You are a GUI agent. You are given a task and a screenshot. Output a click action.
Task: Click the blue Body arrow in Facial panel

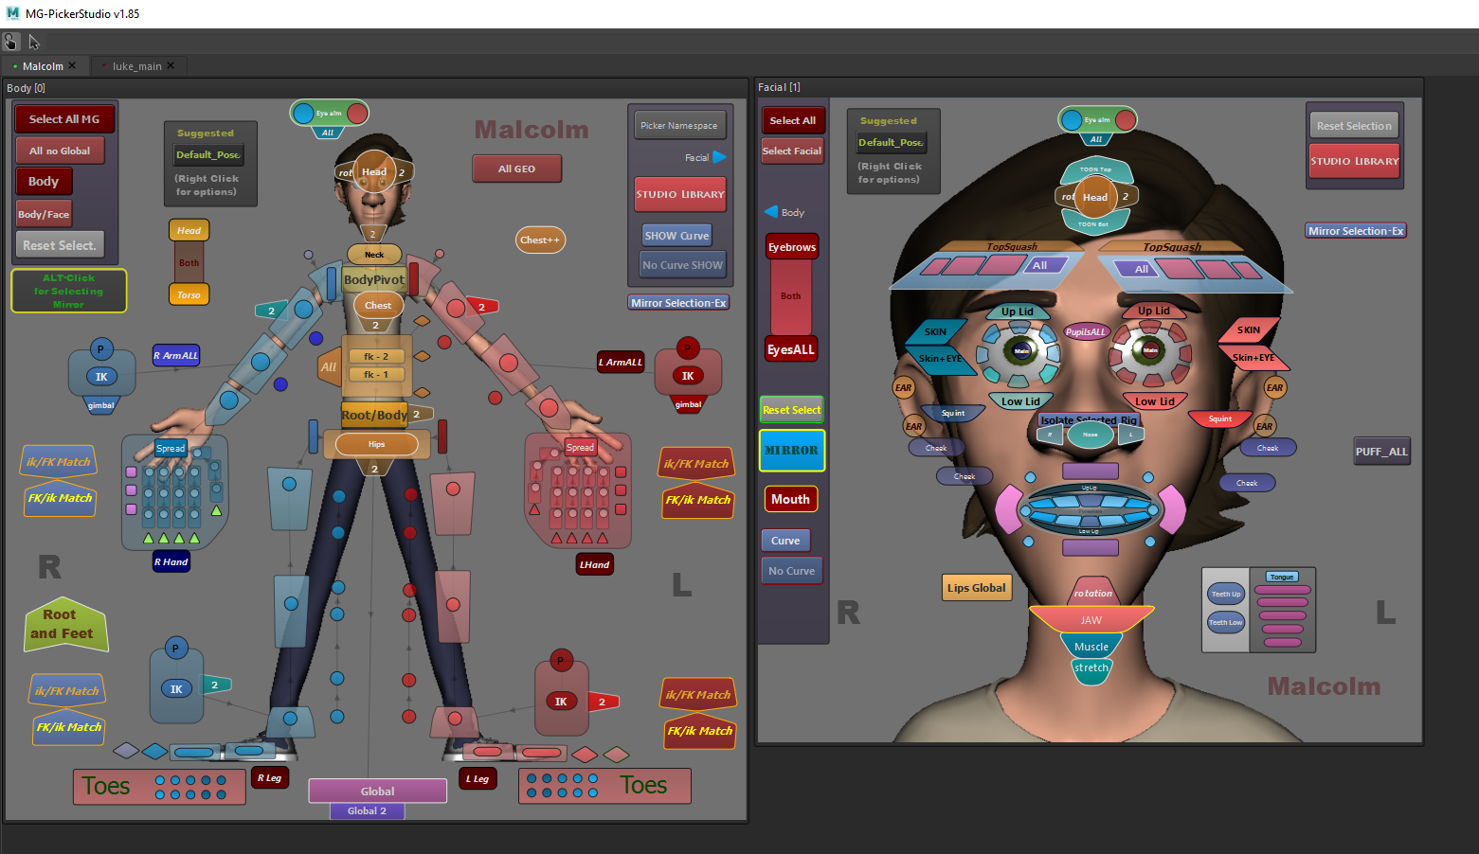[x=771, y=211]
